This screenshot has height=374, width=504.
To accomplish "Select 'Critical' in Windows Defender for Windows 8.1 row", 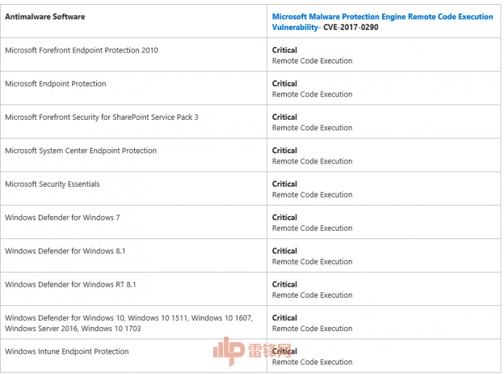I will pyautogui.click(x=285, y=251).
